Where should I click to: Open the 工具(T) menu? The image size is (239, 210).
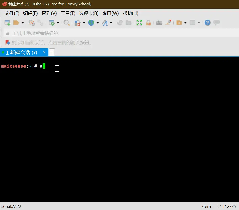click(68, 13)
